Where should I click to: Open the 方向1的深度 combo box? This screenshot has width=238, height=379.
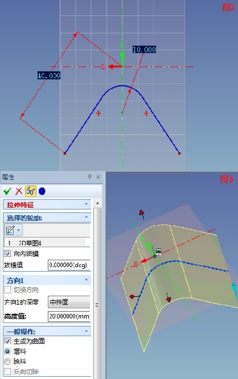pos(69,302)
